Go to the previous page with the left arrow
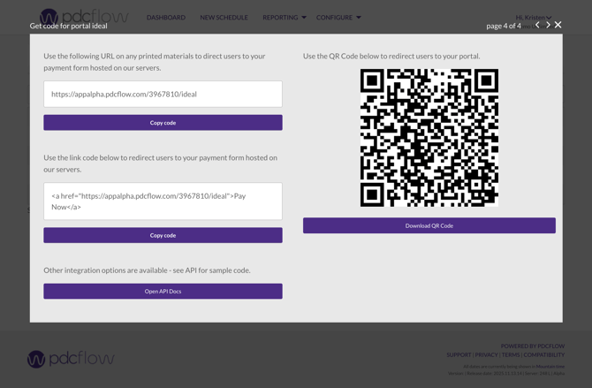This screenshot has height=388, width=592. coord(537,25)
